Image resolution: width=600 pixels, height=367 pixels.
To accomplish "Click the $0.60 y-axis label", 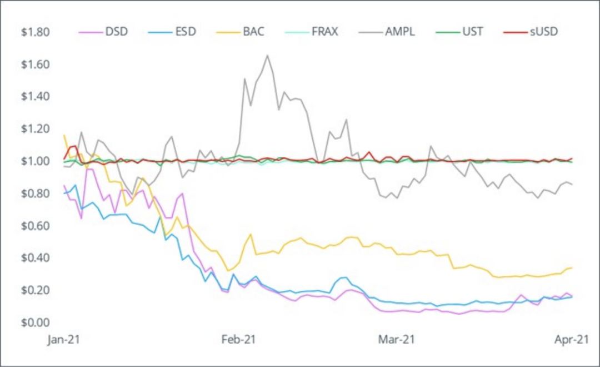I will click(36, 226).
